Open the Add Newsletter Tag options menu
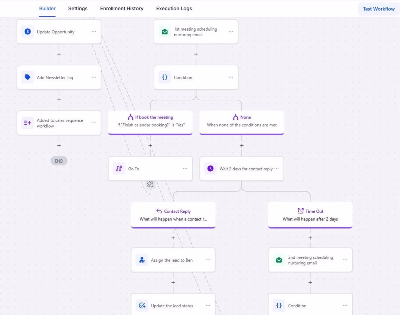Image resolution: width=400 pixels, height=315 pixels. click(x=94, y=77)
